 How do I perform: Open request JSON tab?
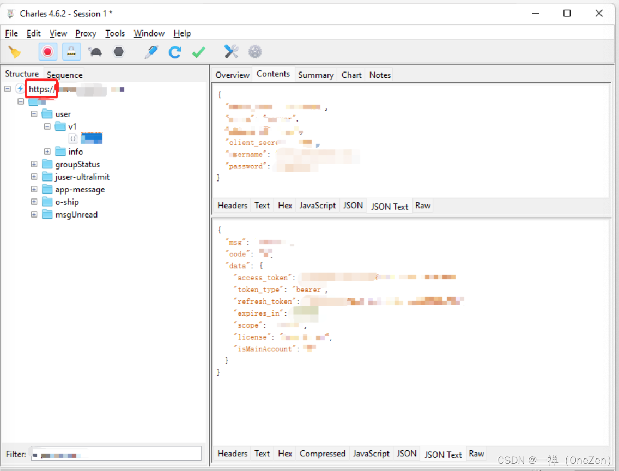[x=353, y=206]
